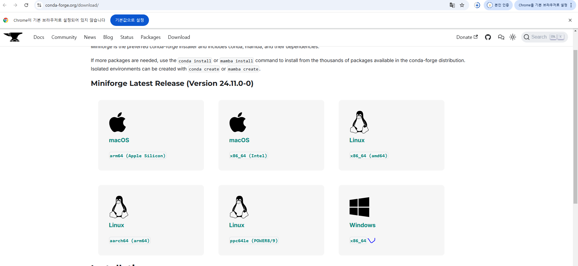Click the 'mamba install' code snippet
578x266 pixels.
(x=237, y=61)
